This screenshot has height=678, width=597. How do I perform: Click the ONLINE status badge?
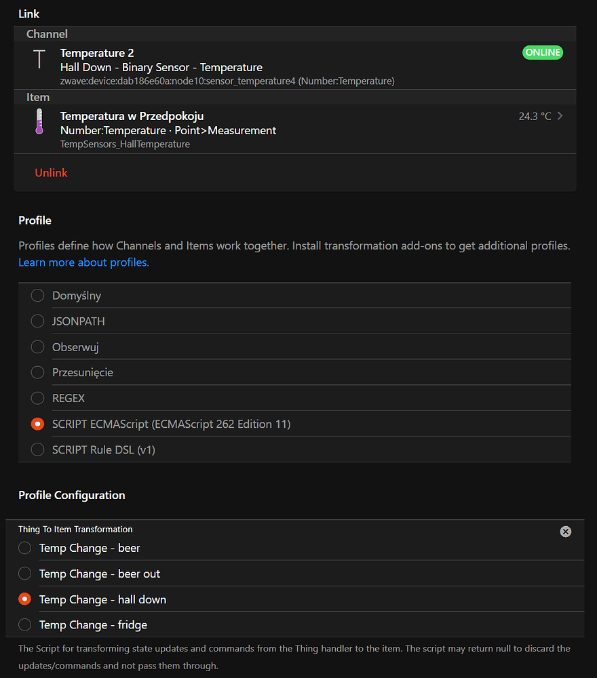[542, 52]
